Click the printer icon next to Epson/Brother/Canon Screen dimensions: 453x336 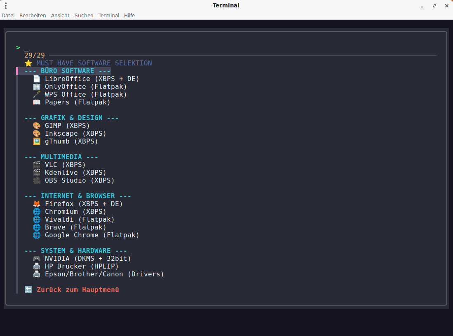[x=37, y=274]
